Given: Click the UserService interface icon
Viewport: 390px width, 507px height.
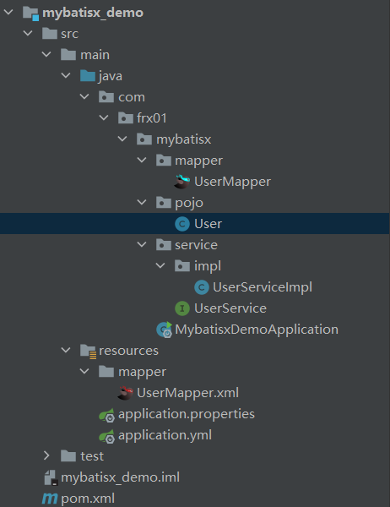Looking at the screenshot, I should (182, 308).
